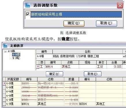Click the RG014 code cell in the middle grid
Screen dimensions: 126x108
53,66
